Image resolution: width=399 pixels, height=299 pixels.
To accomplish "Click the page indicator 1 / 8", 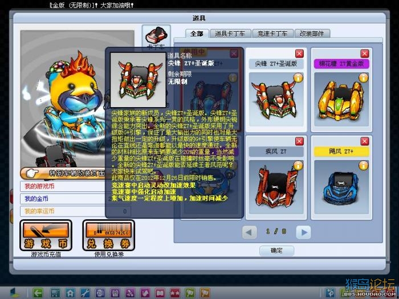I will (276, 231).
